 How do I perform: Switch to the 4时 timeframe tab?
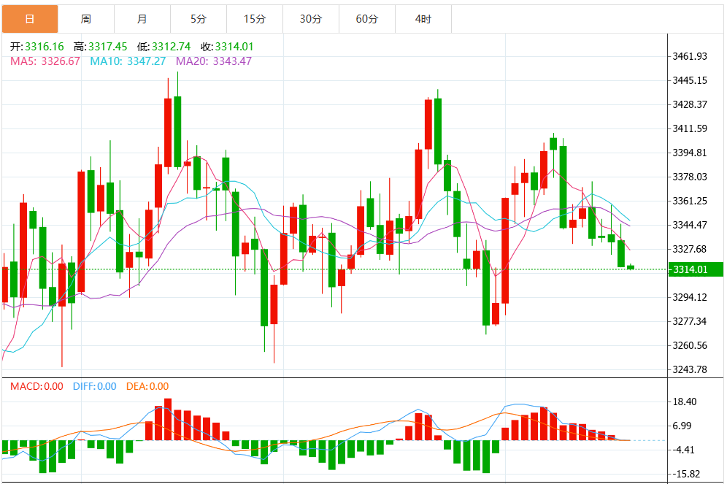[x=423, y=19]
